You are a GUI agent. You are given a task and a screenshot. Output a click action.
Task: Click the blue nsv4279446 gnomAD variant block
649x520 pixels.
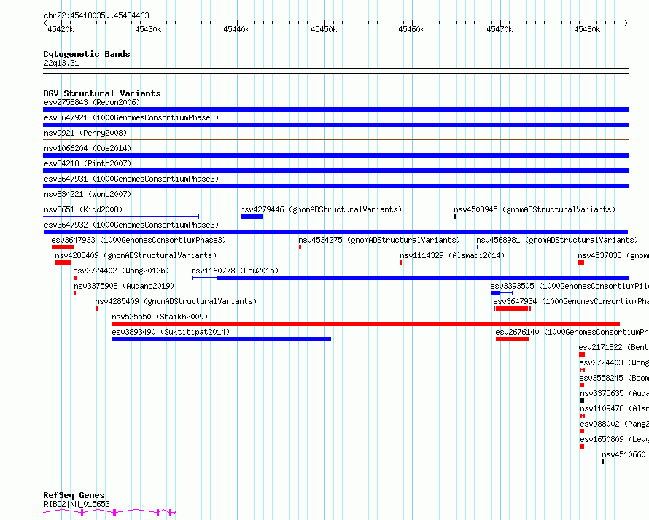(252, 217)
